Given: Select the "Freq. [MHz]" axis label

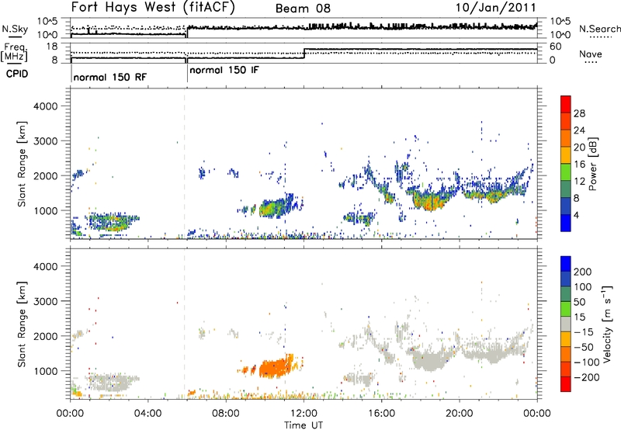Looking at the screenshot, I should [x=15, y=52].
